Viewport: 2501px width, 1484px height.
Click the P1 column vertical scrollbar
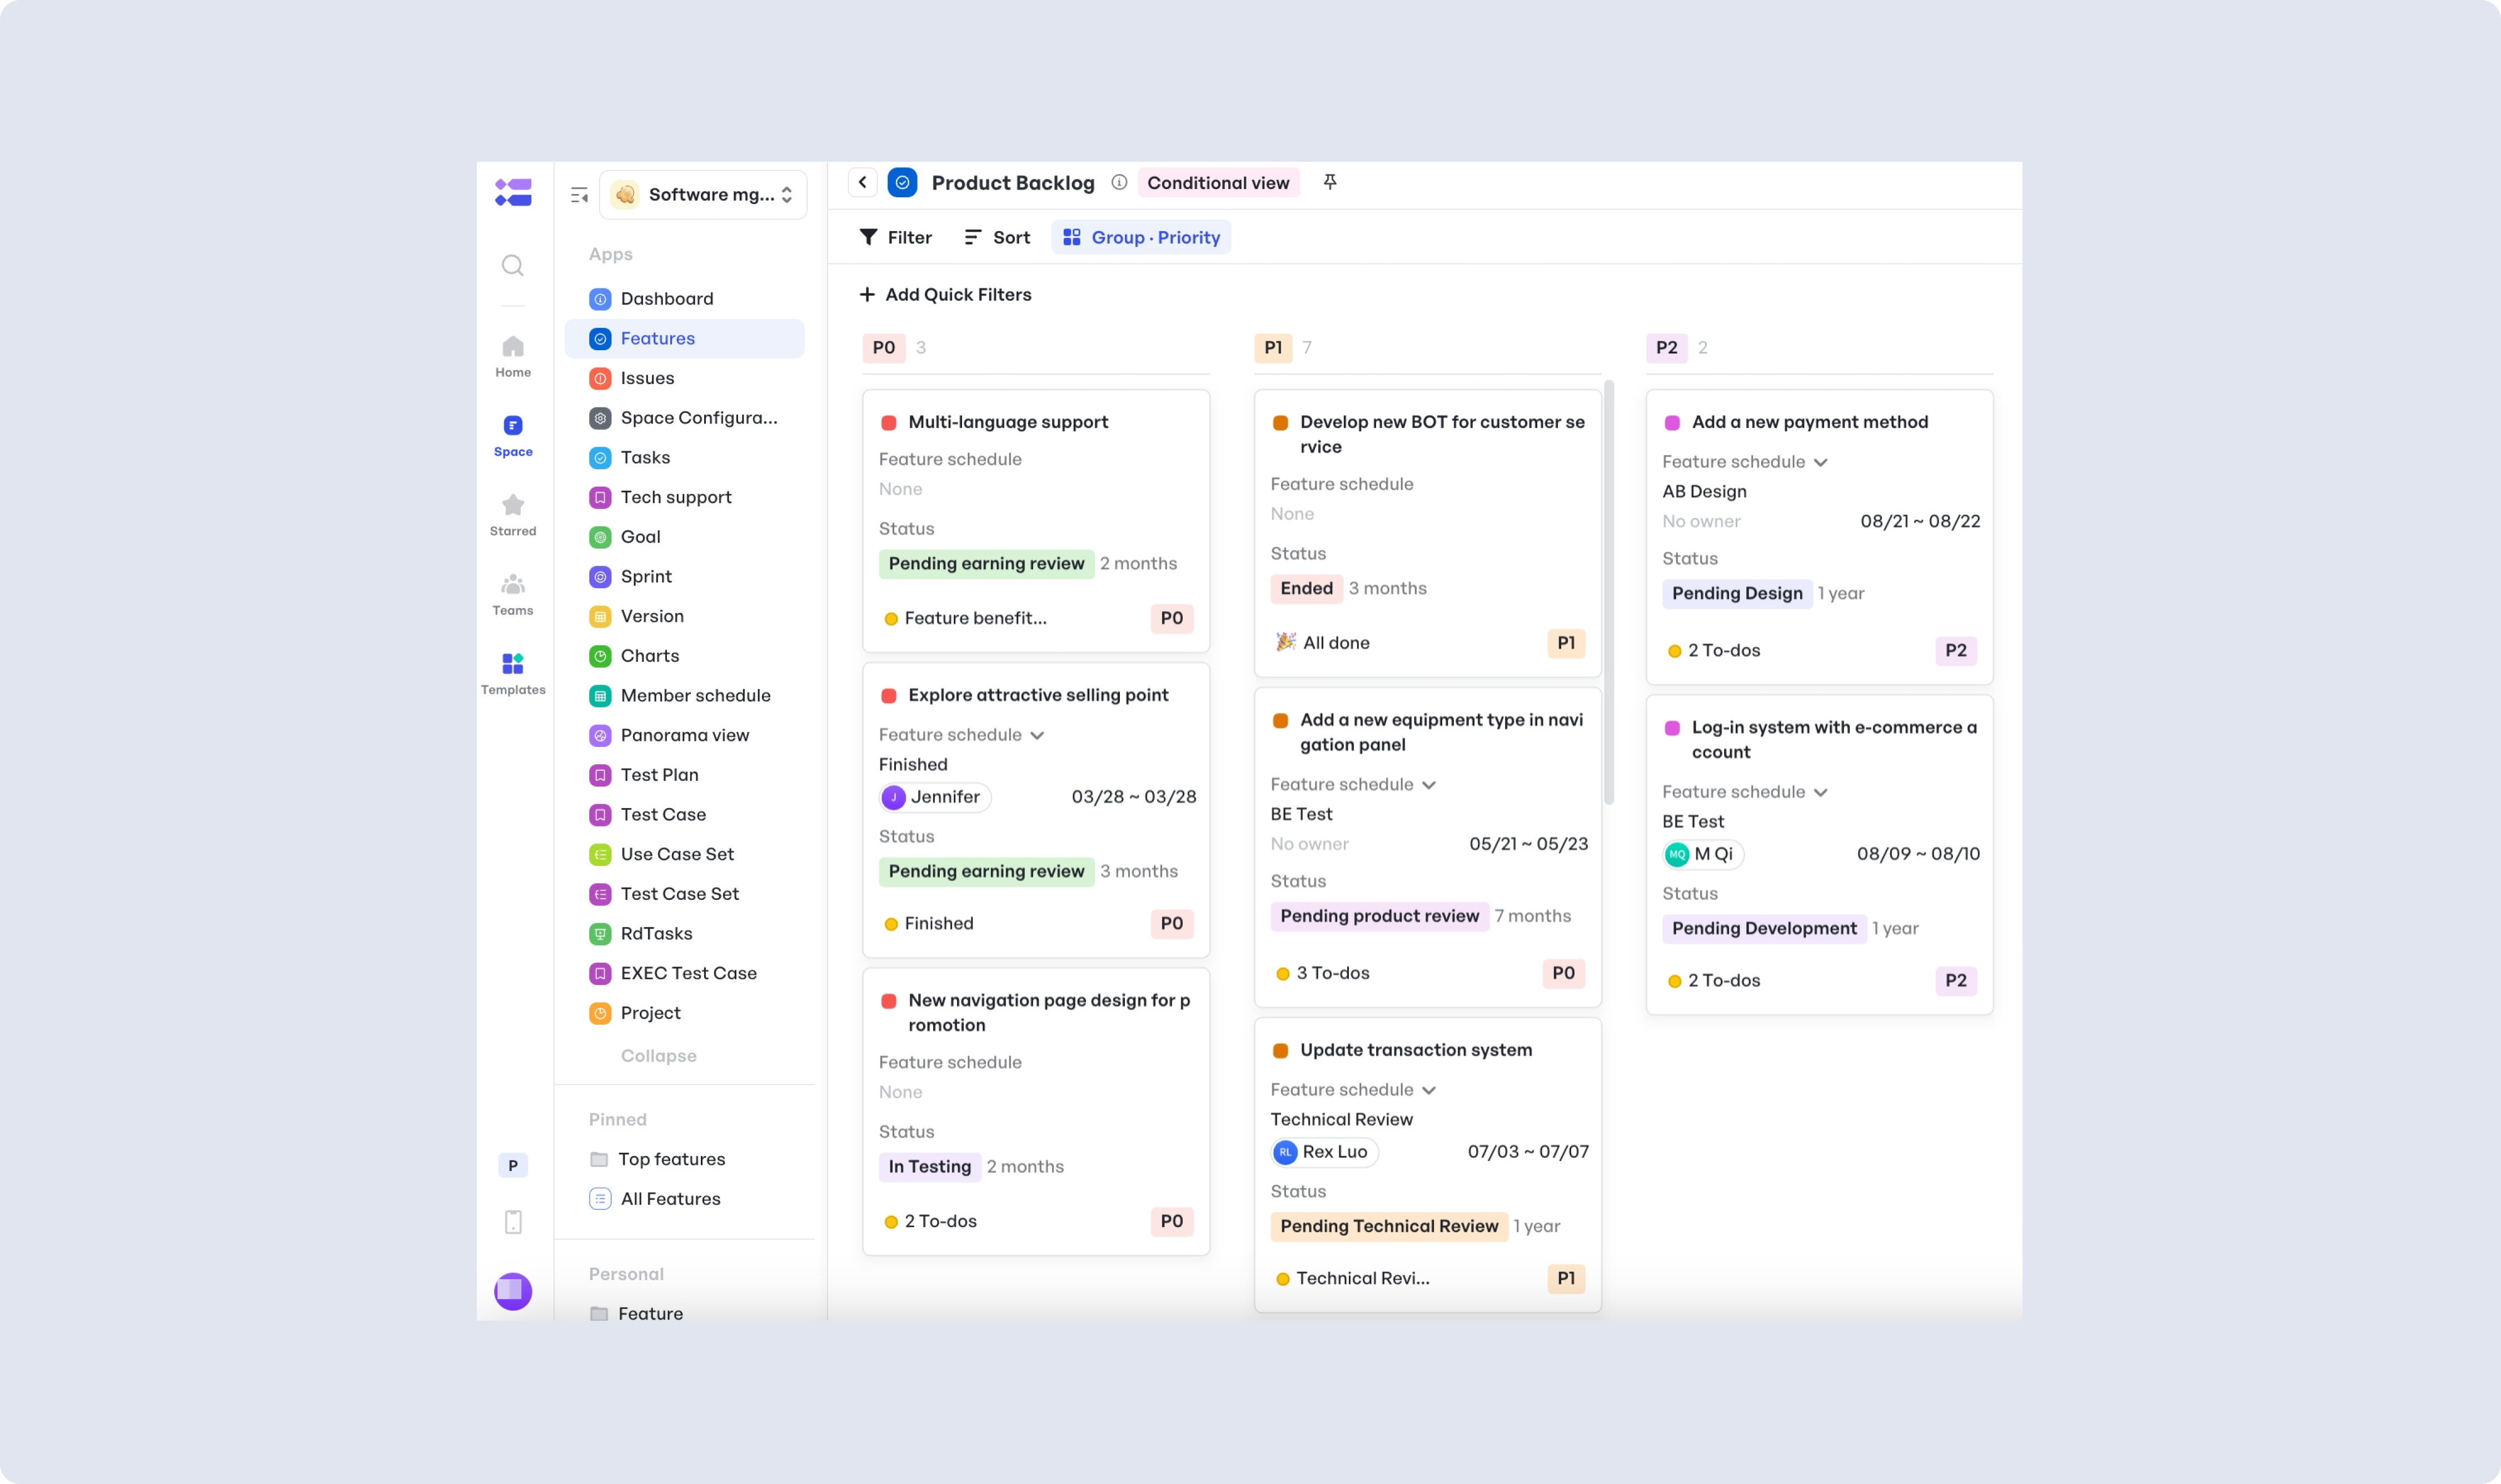(x=1608, y=592)
